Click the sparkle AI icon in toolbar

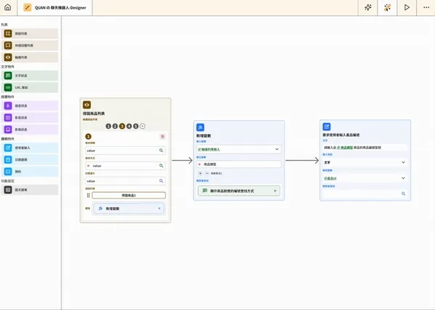tap(368, 7)
